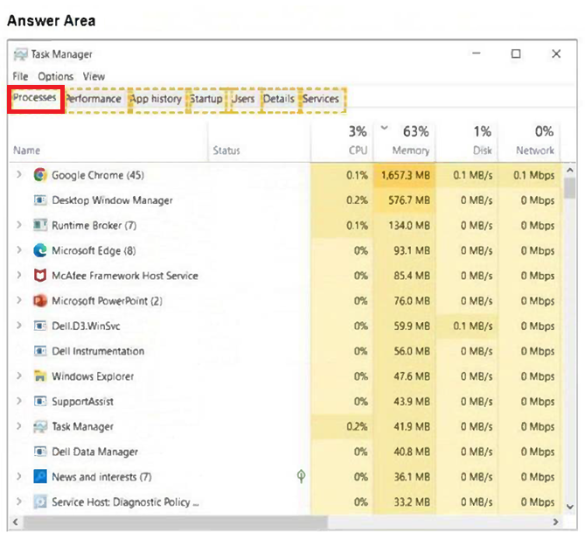Expand the Microsoft PowerPoint (2) group
Image resolution: width=585 pixels, height=540 pixels.
18,300
